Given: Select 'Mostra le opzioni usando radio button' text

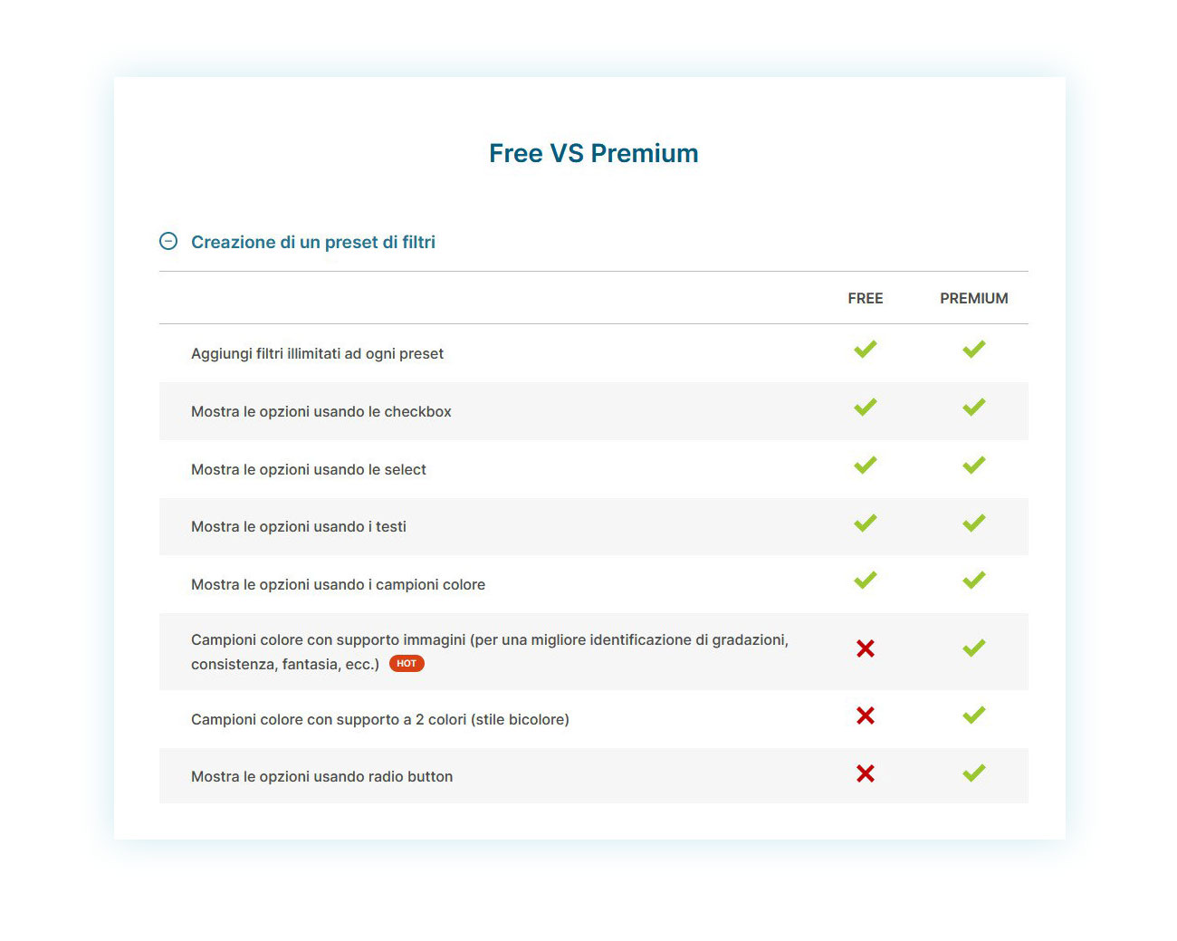Looking at the screenshot, I should [x=321, y=776].
